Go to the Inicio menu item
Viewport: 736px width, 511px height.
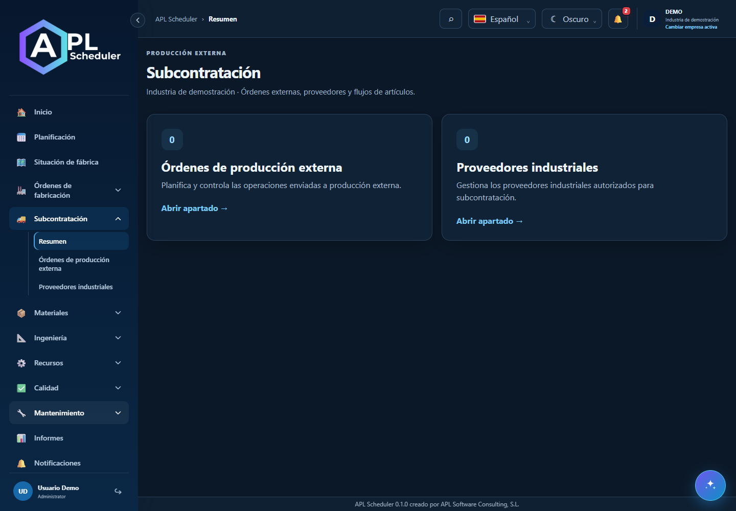(x=69, y=112)
